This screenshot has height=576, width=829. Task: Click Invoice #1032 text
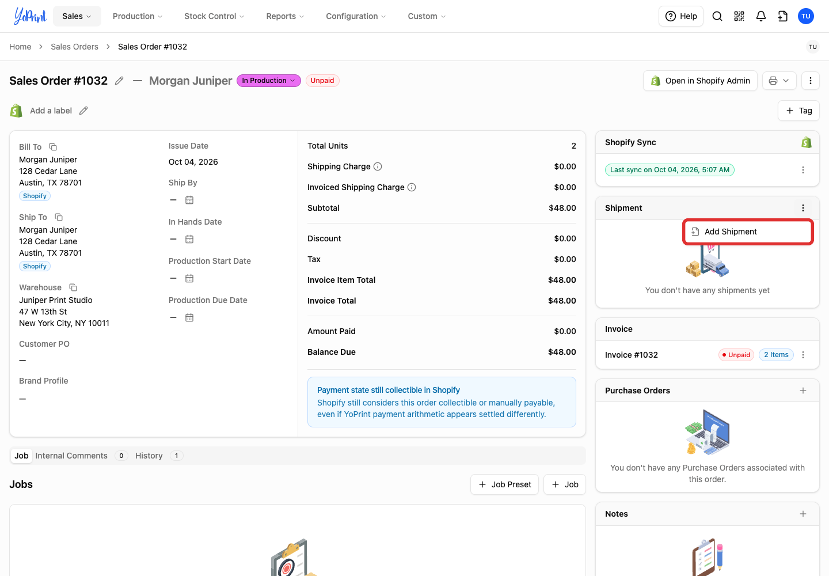point(632,355)
